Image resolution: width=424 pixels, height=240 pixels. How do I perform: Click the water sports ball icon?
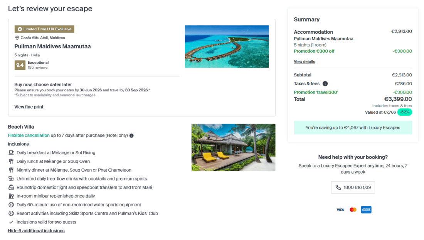point(11,205)
